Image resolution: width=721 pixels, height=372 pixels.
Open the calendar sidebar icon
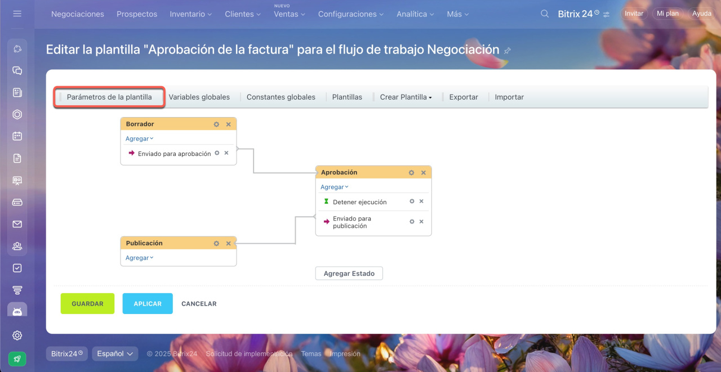(x=17, y=136)
